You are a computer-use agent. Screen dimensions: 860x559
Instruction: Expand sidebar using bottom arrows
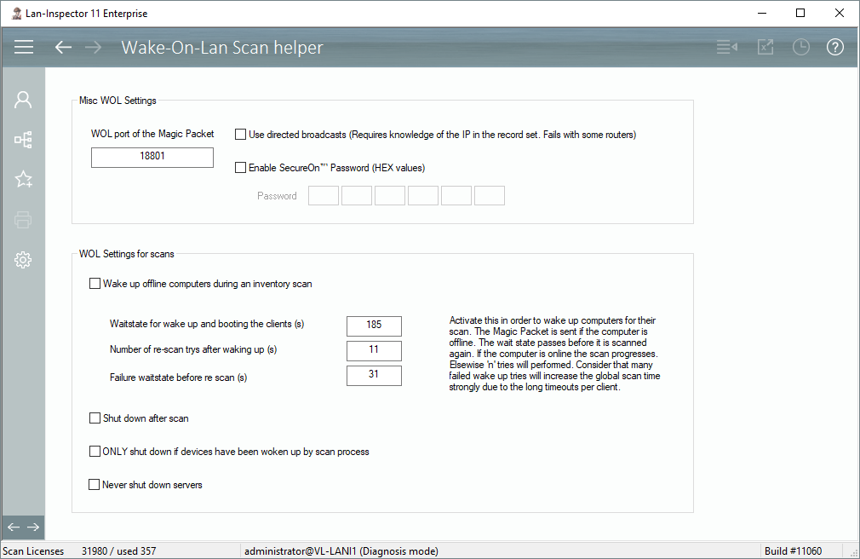[23, 527]
